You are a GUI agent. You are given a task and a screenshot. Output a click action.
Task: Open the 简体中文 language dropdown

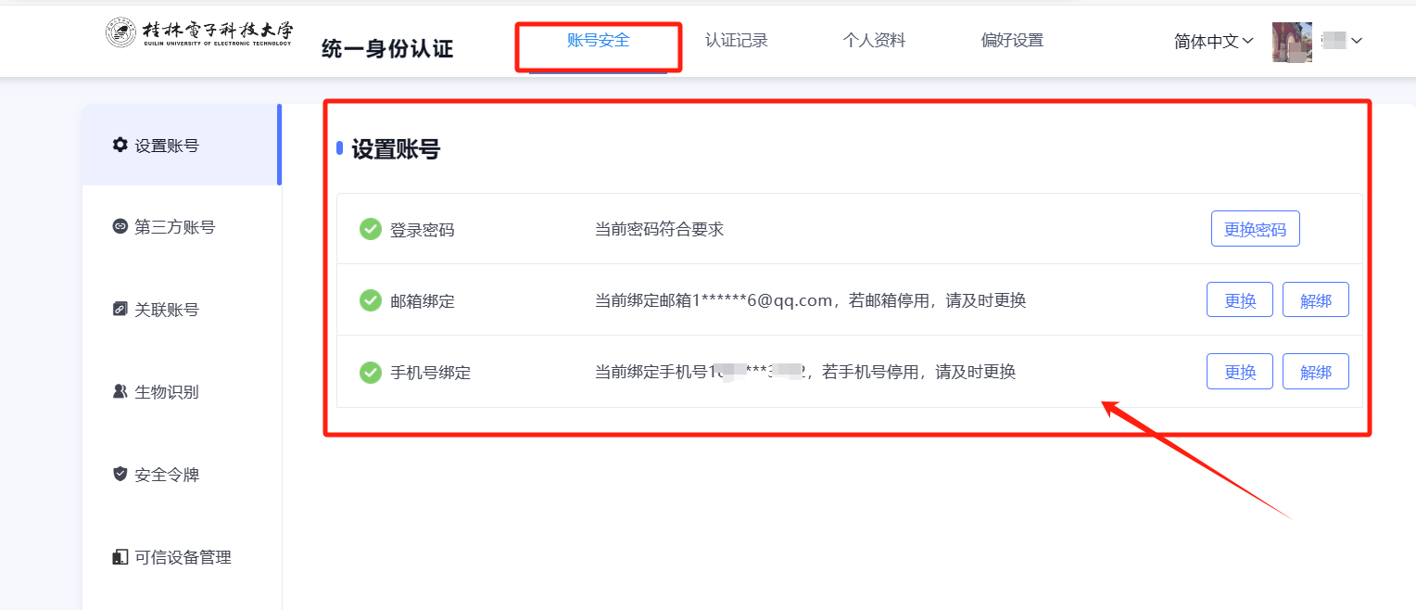[1213, 42]
